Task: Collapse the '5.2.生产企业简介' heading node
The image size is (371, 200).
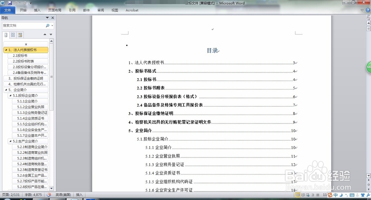Action: coord(10,141)
